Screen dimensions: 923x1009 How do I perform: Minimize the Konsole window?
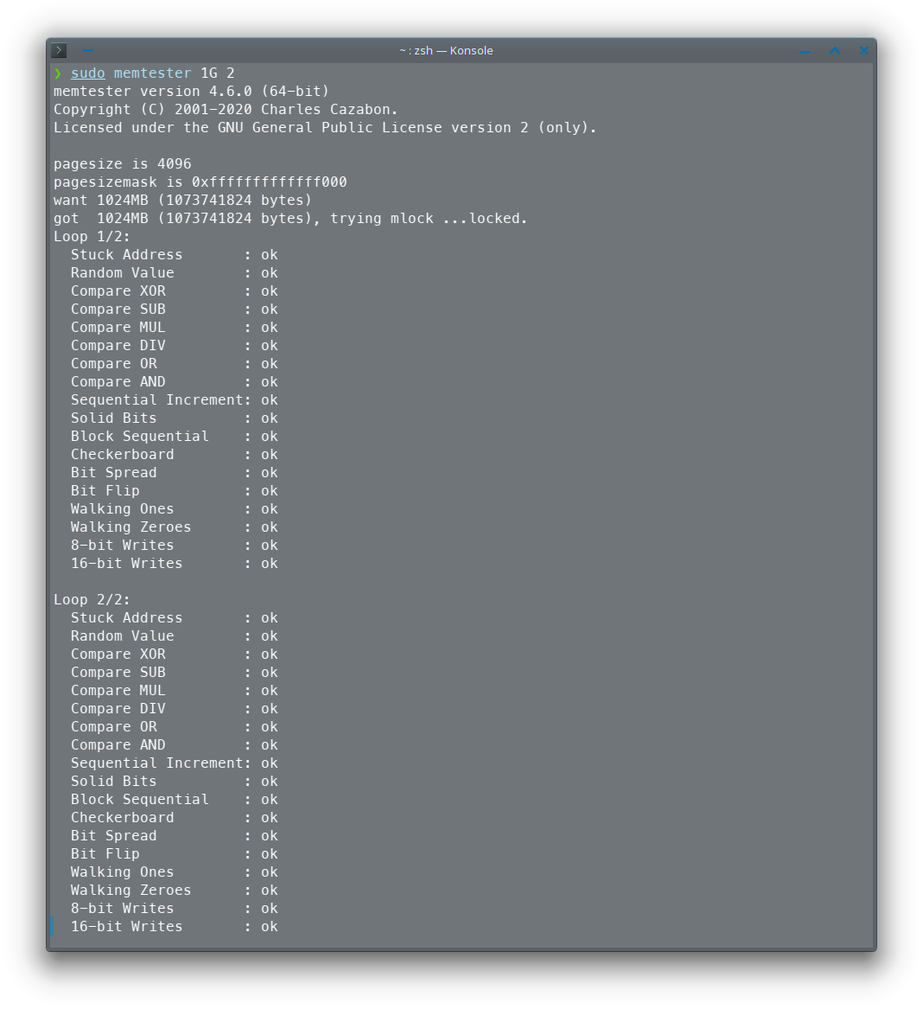[805, 51]
